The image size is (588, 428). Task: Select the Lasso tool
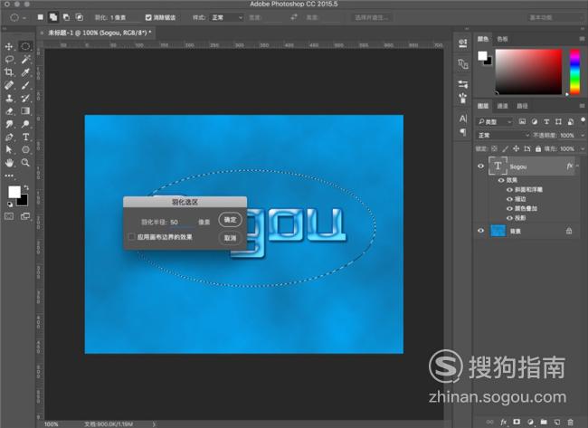point(9,59)
